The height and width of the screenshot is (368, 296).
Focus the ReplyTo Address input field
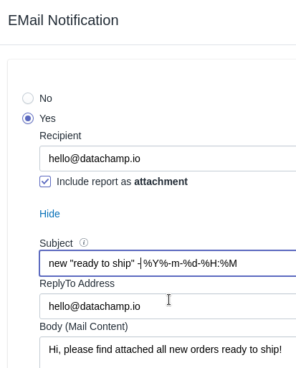tap(168, 306)
